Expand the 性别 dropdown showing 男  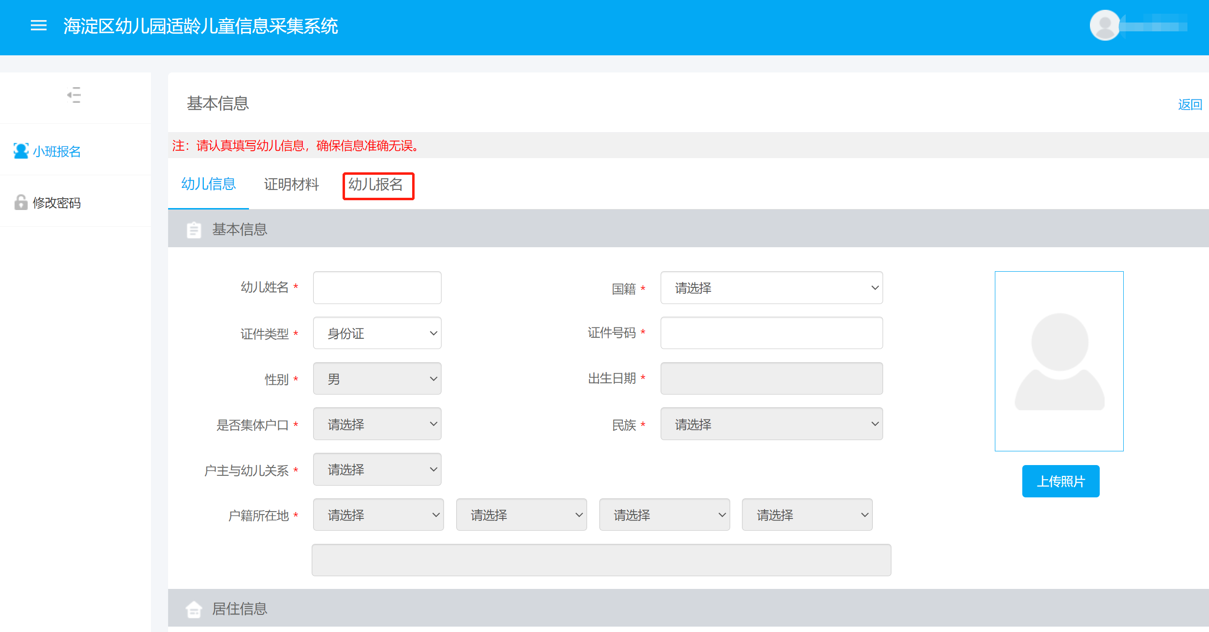pos(377,379)
